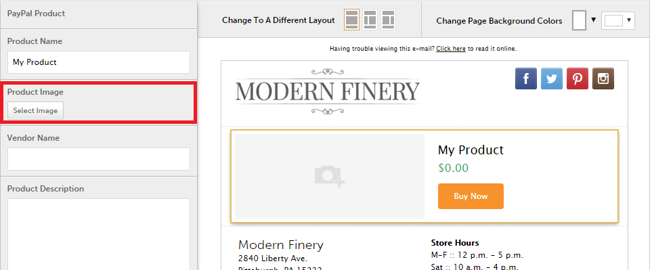Click the second page background color swatch
The width and height of the screenshot is (652, 270).
point(613,20)
